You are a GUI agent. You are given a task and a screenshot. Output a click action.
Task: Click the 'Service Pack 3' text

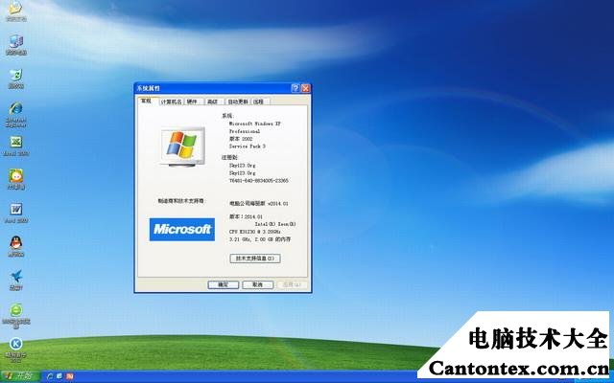(248, 146)
